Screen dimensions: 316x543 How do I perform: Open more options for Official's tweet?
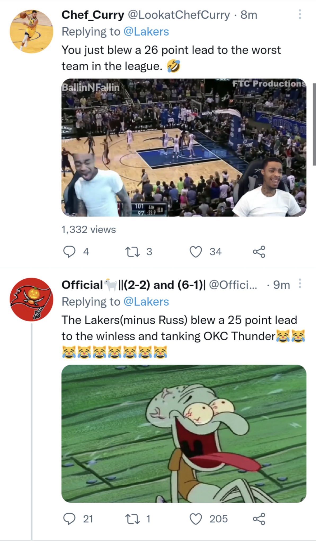(300, 283)
